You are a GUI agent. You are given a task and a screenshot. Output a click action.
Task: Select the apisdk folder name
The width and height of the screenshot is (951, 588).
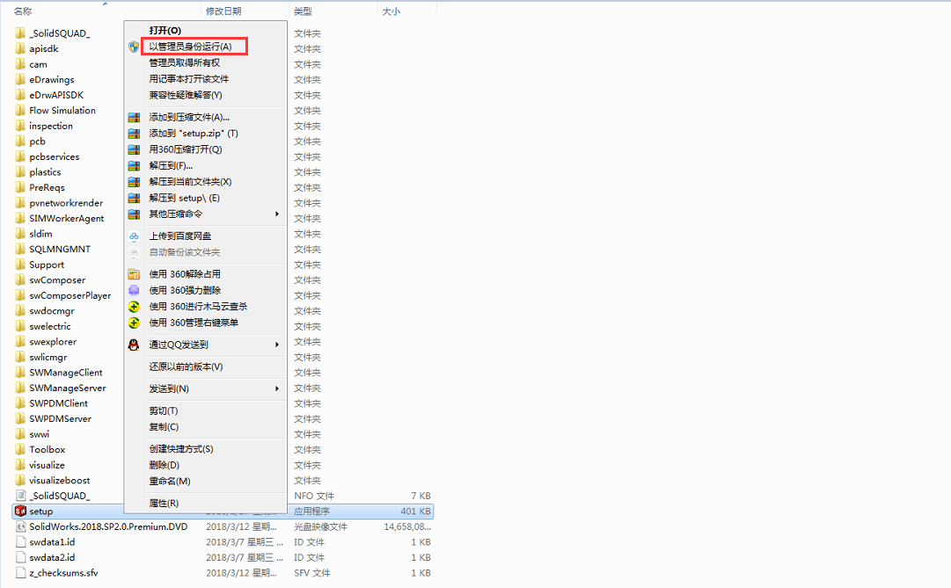click(44, 49)
